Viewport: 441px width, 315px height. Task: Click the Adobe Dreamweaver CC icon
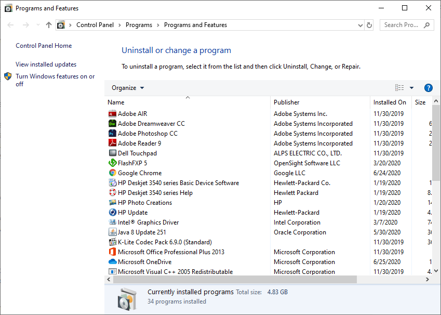coord(113,124)
